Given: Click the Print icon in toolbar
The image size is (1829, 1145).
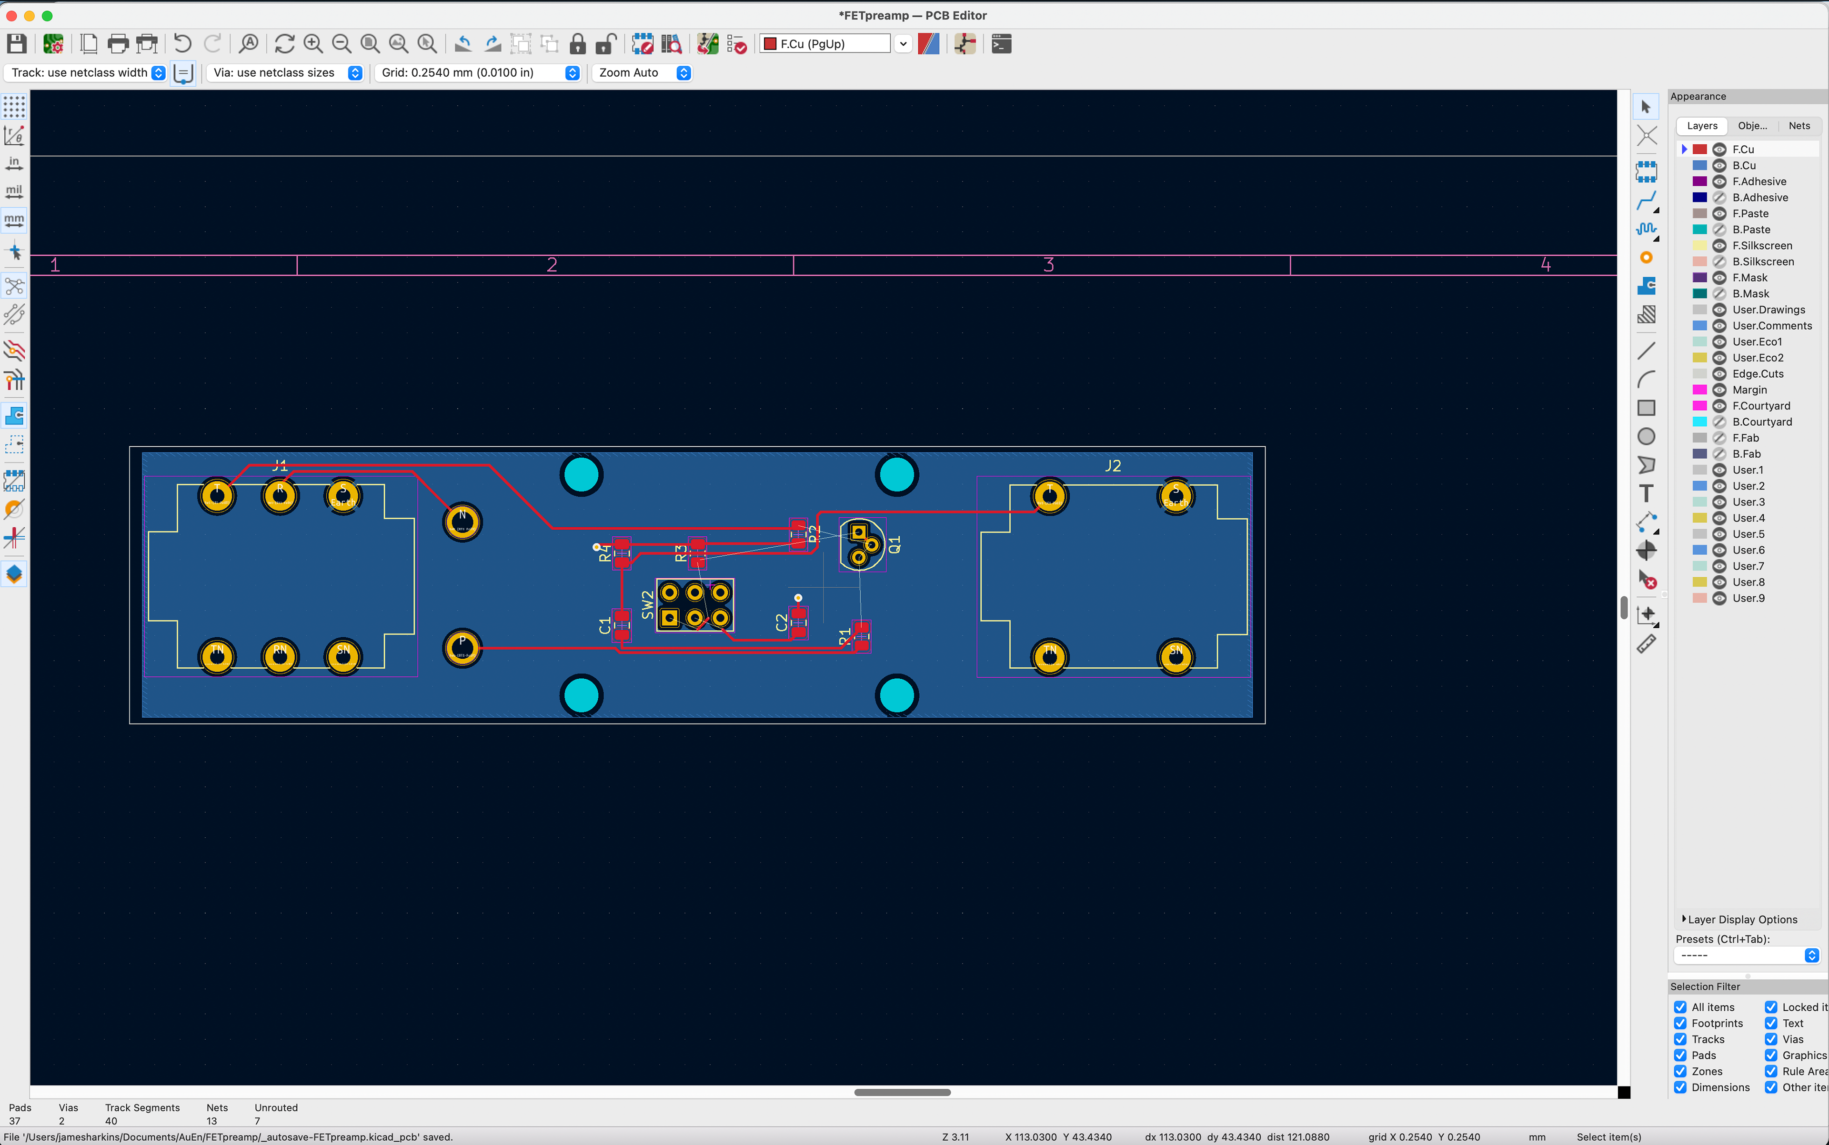Looking at the screenshot, I should click(117, 44).
